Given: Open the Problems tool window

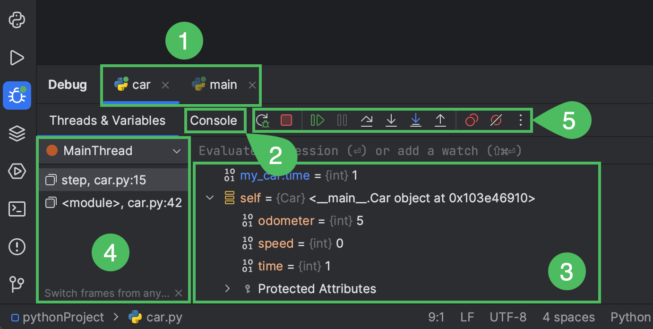Looking at the screenshot, I should click(x=17, y=247).
